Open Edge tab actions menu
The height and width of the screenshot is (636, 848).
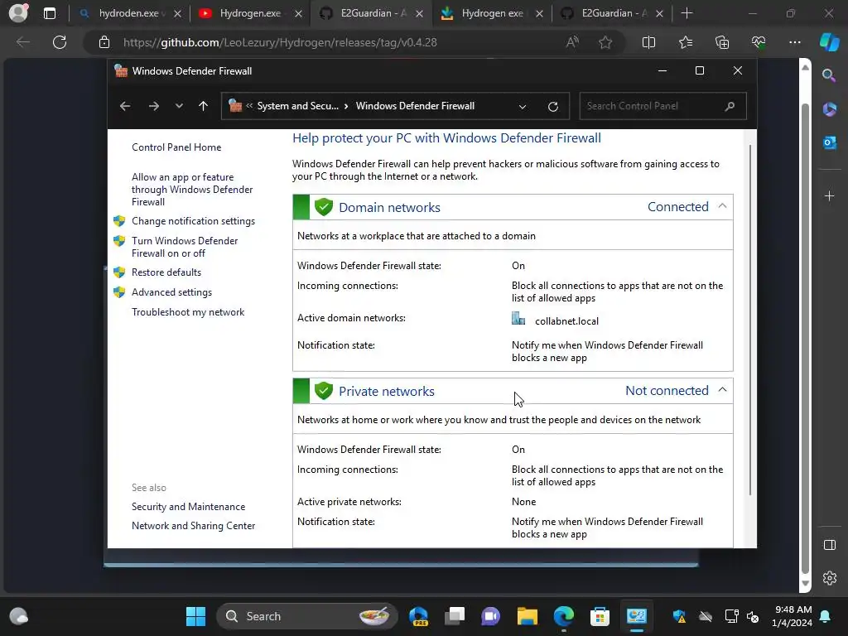[x=49, y=13]
